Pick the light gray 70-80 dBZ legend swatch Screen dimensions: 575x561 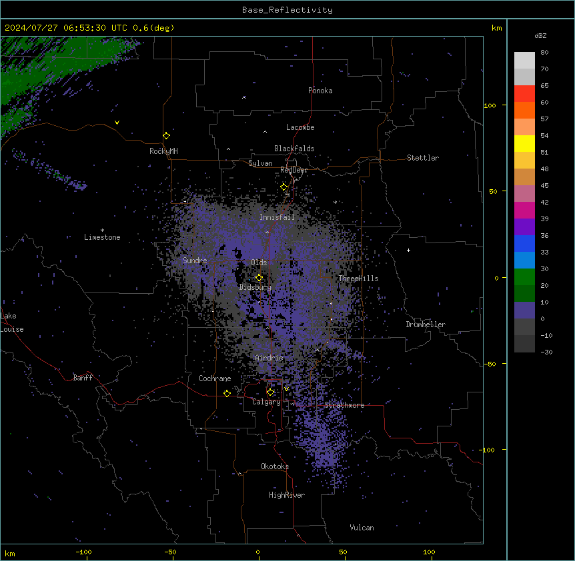(x=524, y=61)
